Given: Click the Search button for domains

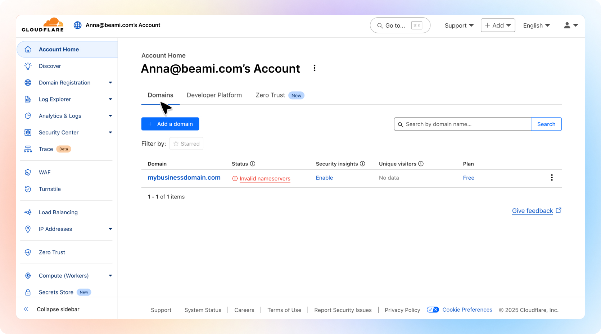Looking at the screenshot, I should 546,124.
